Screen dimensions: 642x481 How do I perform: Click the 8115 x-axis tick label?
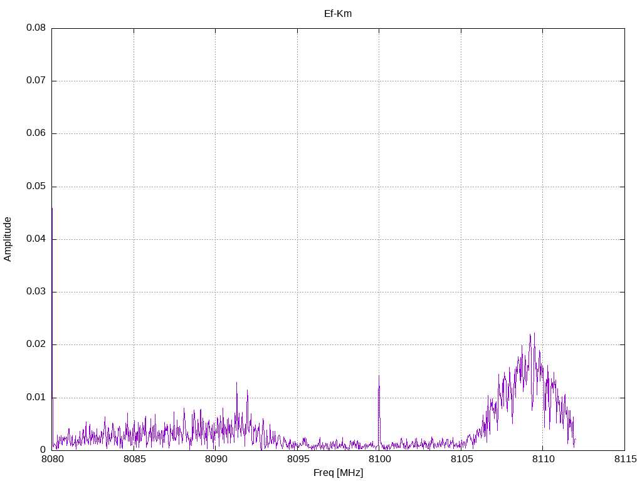[625, 459]
